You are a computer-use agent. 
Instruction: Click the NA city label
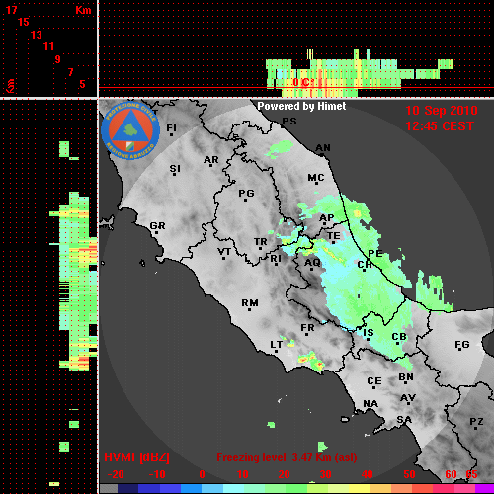370,403
